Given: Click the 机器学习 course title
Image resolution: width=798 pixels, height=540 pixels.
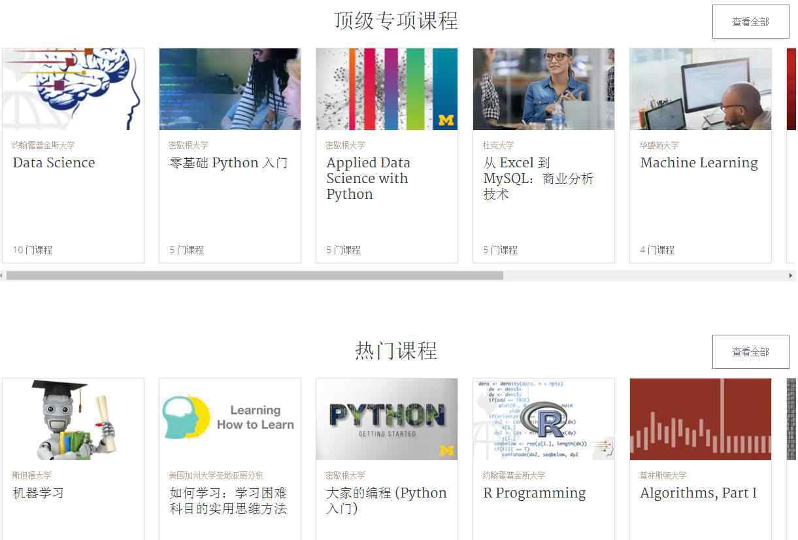Looking at the screenshot, I should pyautogui.click(x=38, y=493).
